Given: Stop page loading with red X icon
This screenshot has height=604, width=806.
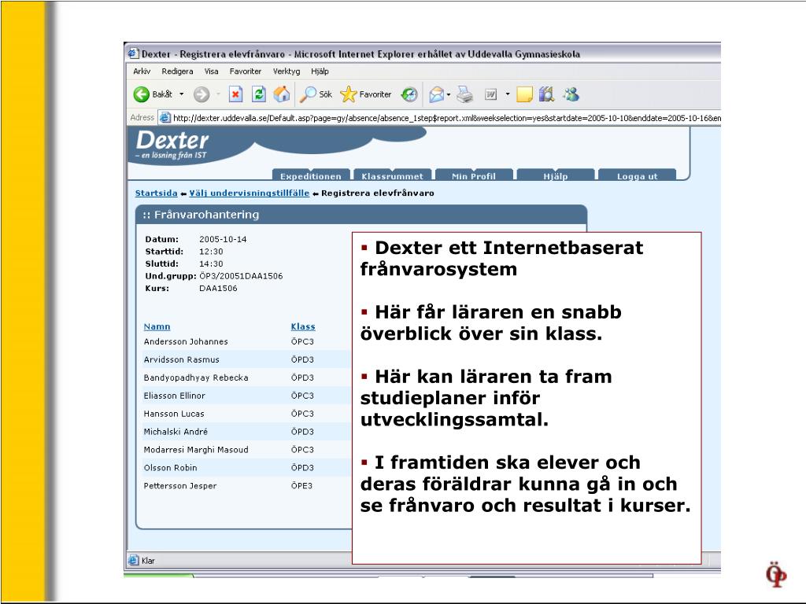Looking at the screenshot, I should coord(235,94).
